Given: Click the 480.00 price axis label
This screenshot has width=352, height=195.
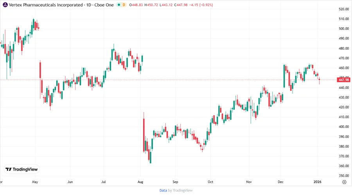Looking at the screenshot, I should [344, 48].
